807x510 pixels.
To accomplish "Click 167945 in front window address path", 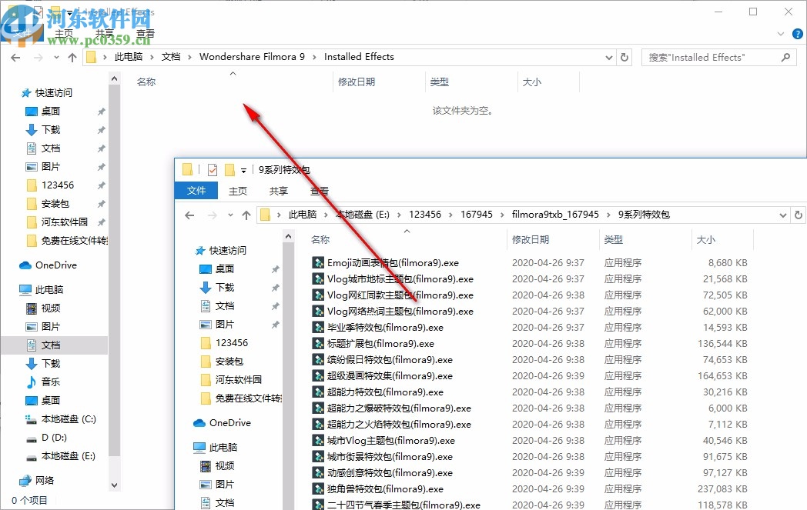I will pos(476,215).
